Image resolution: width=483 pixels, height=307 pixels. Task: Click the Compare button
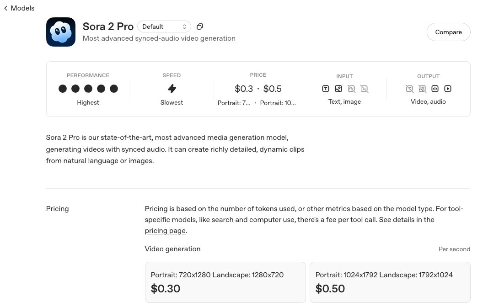coord(448,32)
